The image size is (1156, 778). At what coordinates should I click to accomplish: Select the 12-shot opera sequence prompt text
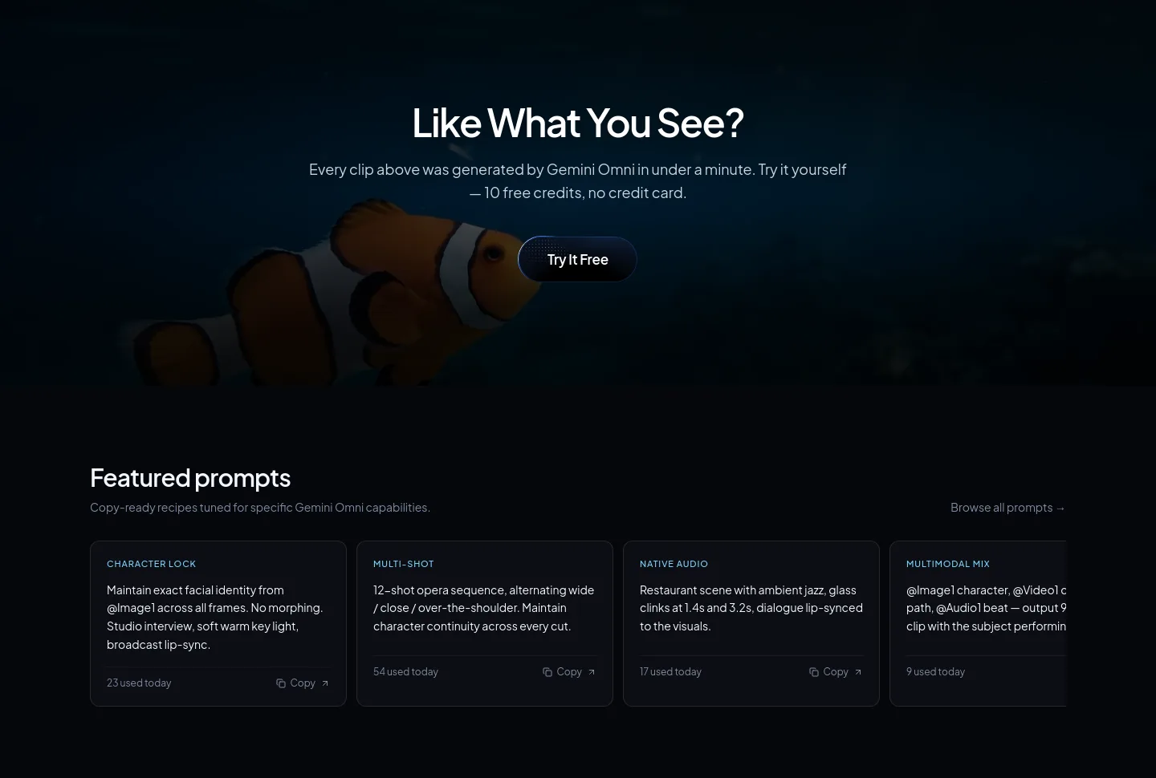point(484,608)
